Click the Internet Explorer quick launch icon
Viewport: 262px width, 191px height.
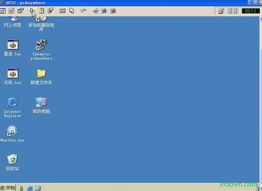(x=30, y=188)
